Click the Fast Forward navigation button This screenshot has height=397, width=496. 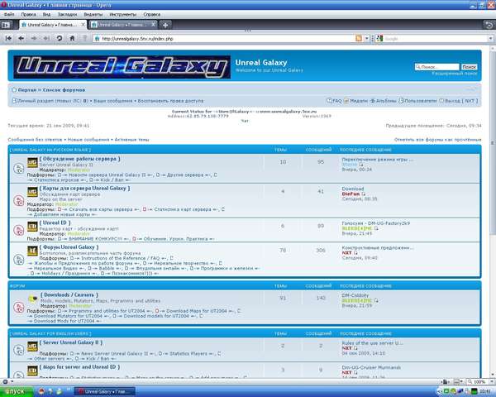coord(46,38)
